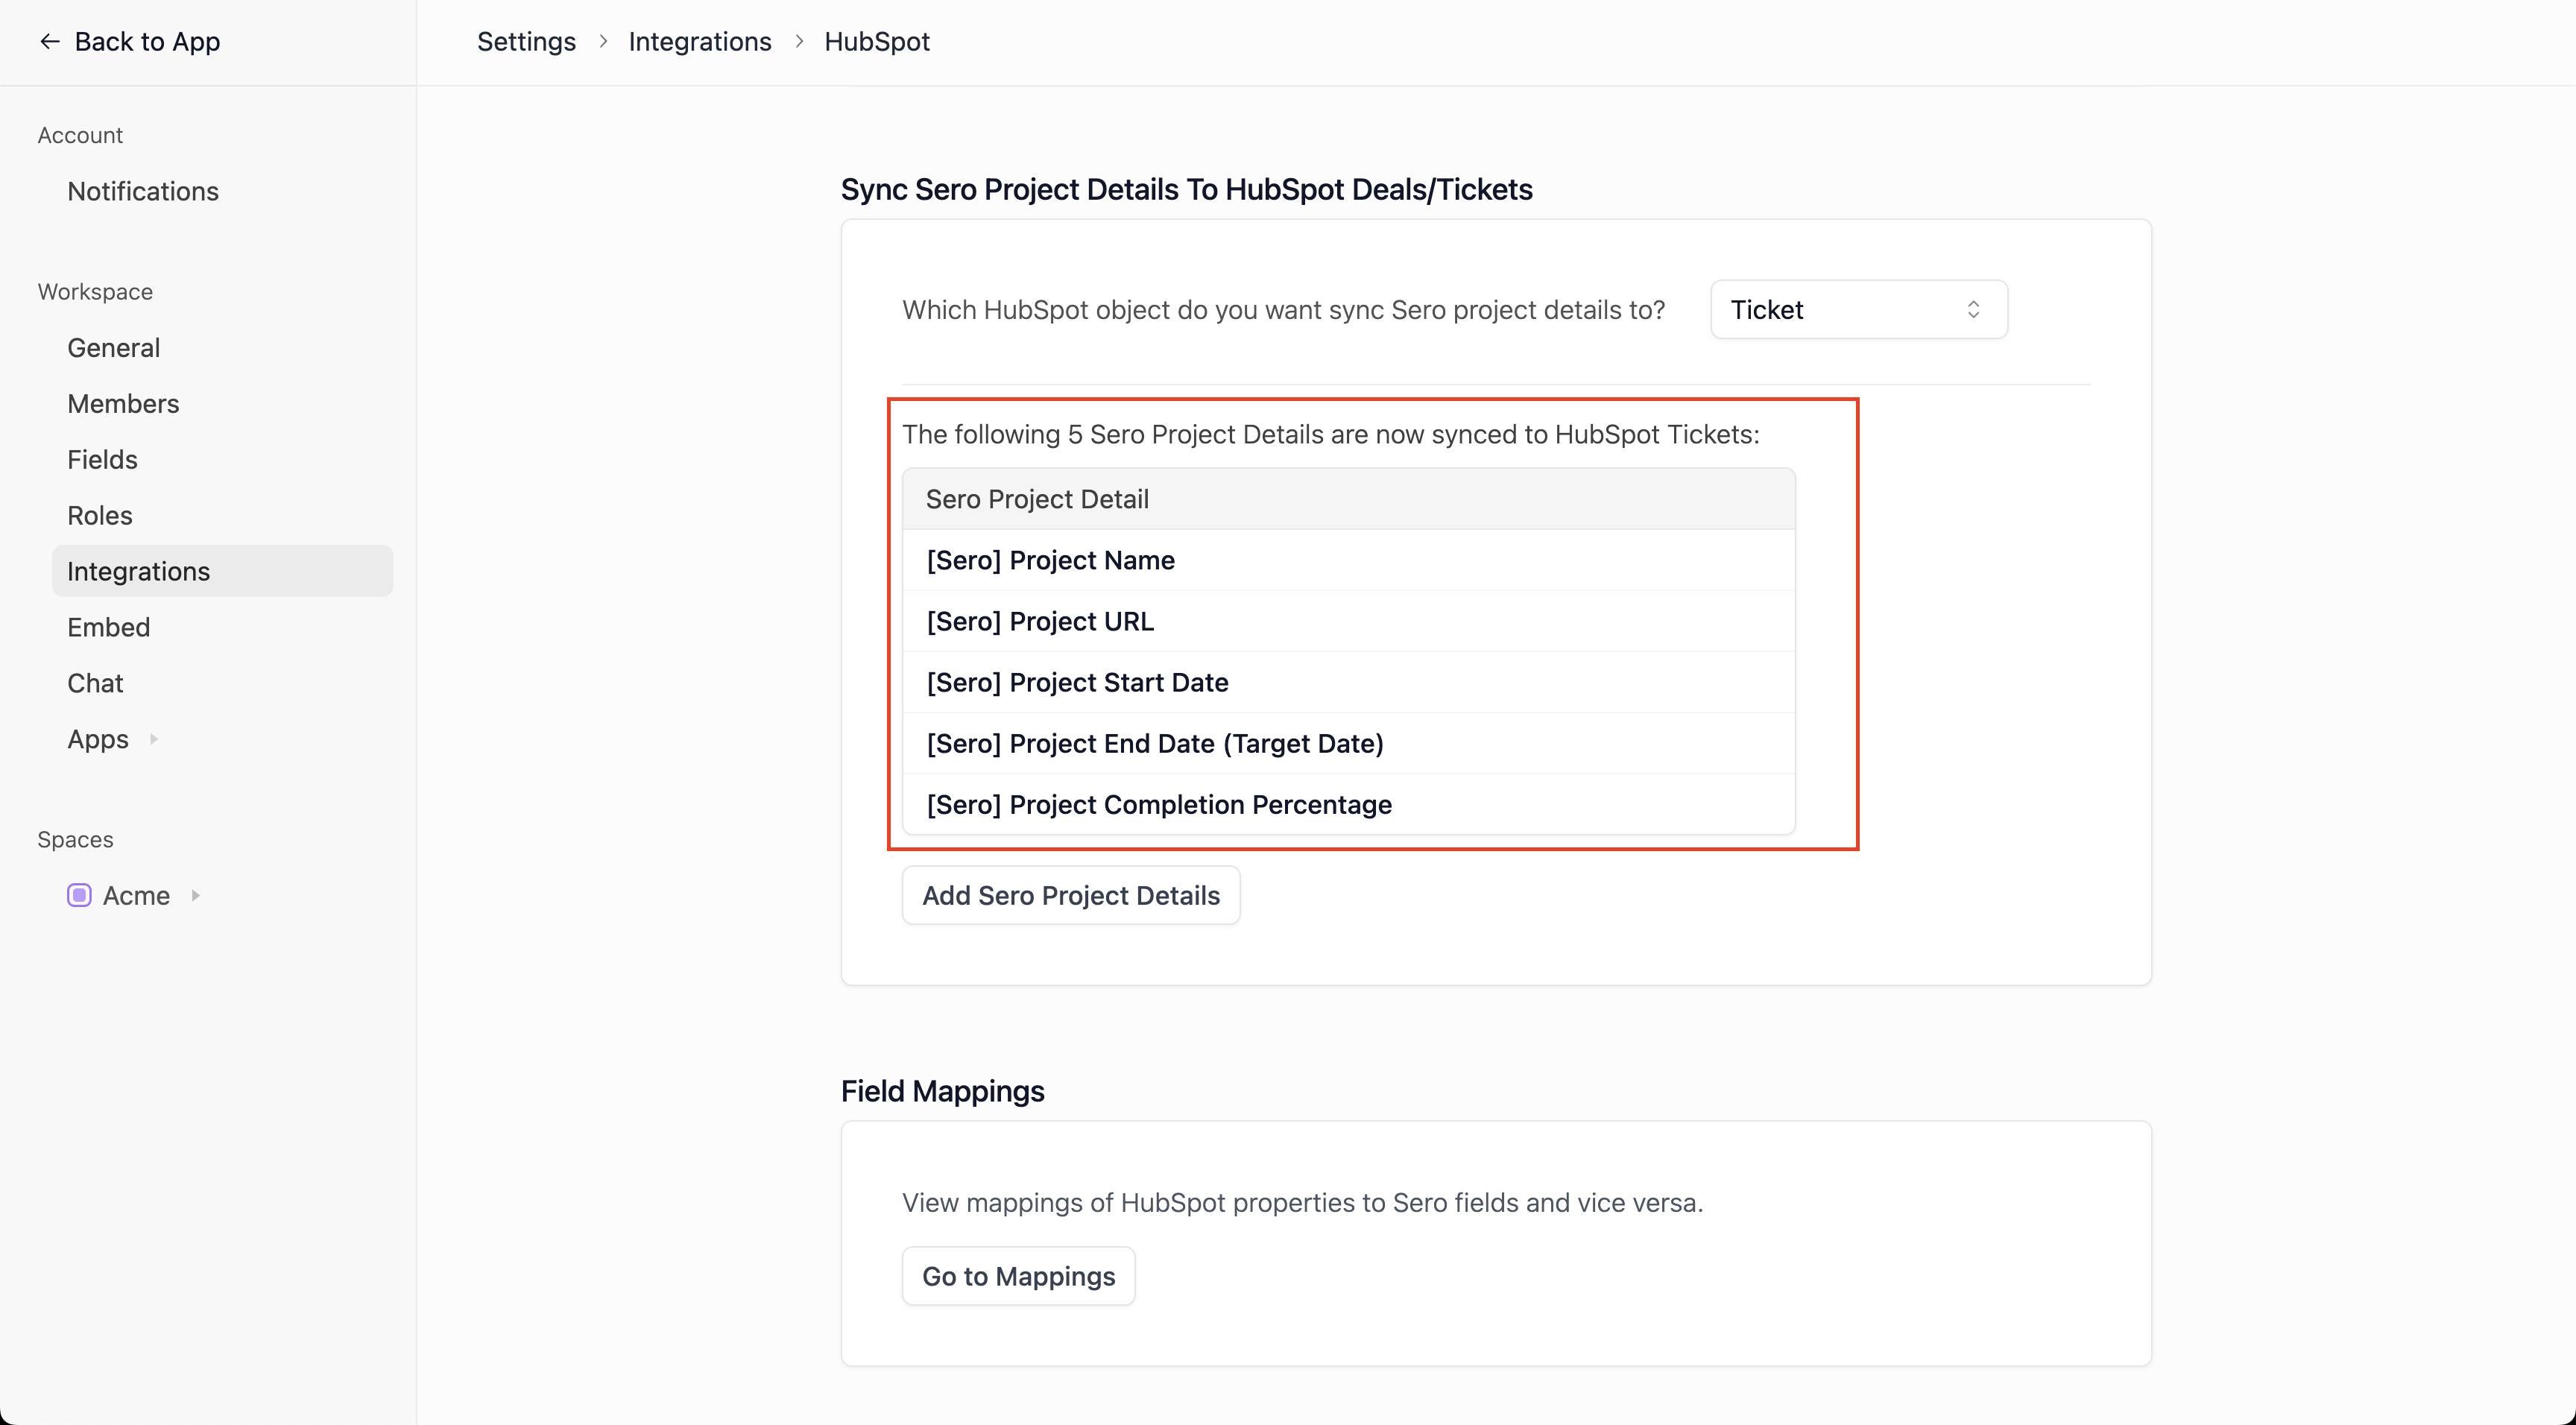Click the Acme space purple icon
2576x1425 pixels.
click(x=79, y=895)
